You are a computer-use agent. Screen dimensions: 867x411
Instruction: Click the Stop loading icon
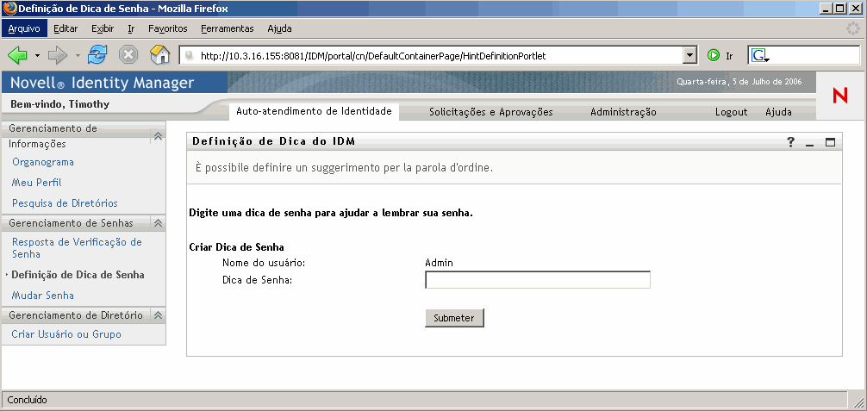tap(128, 55)
